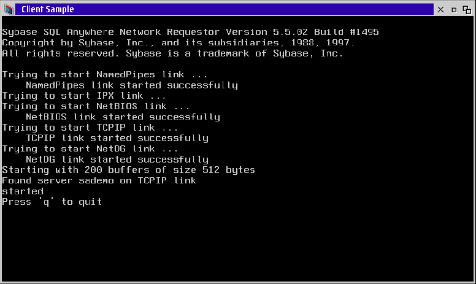Click 'Trying to start NamedPipes link' line
The height and width of the screenshot is (284, 476).
click(105, 75)
